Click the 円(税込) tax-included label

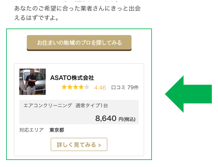127,119
